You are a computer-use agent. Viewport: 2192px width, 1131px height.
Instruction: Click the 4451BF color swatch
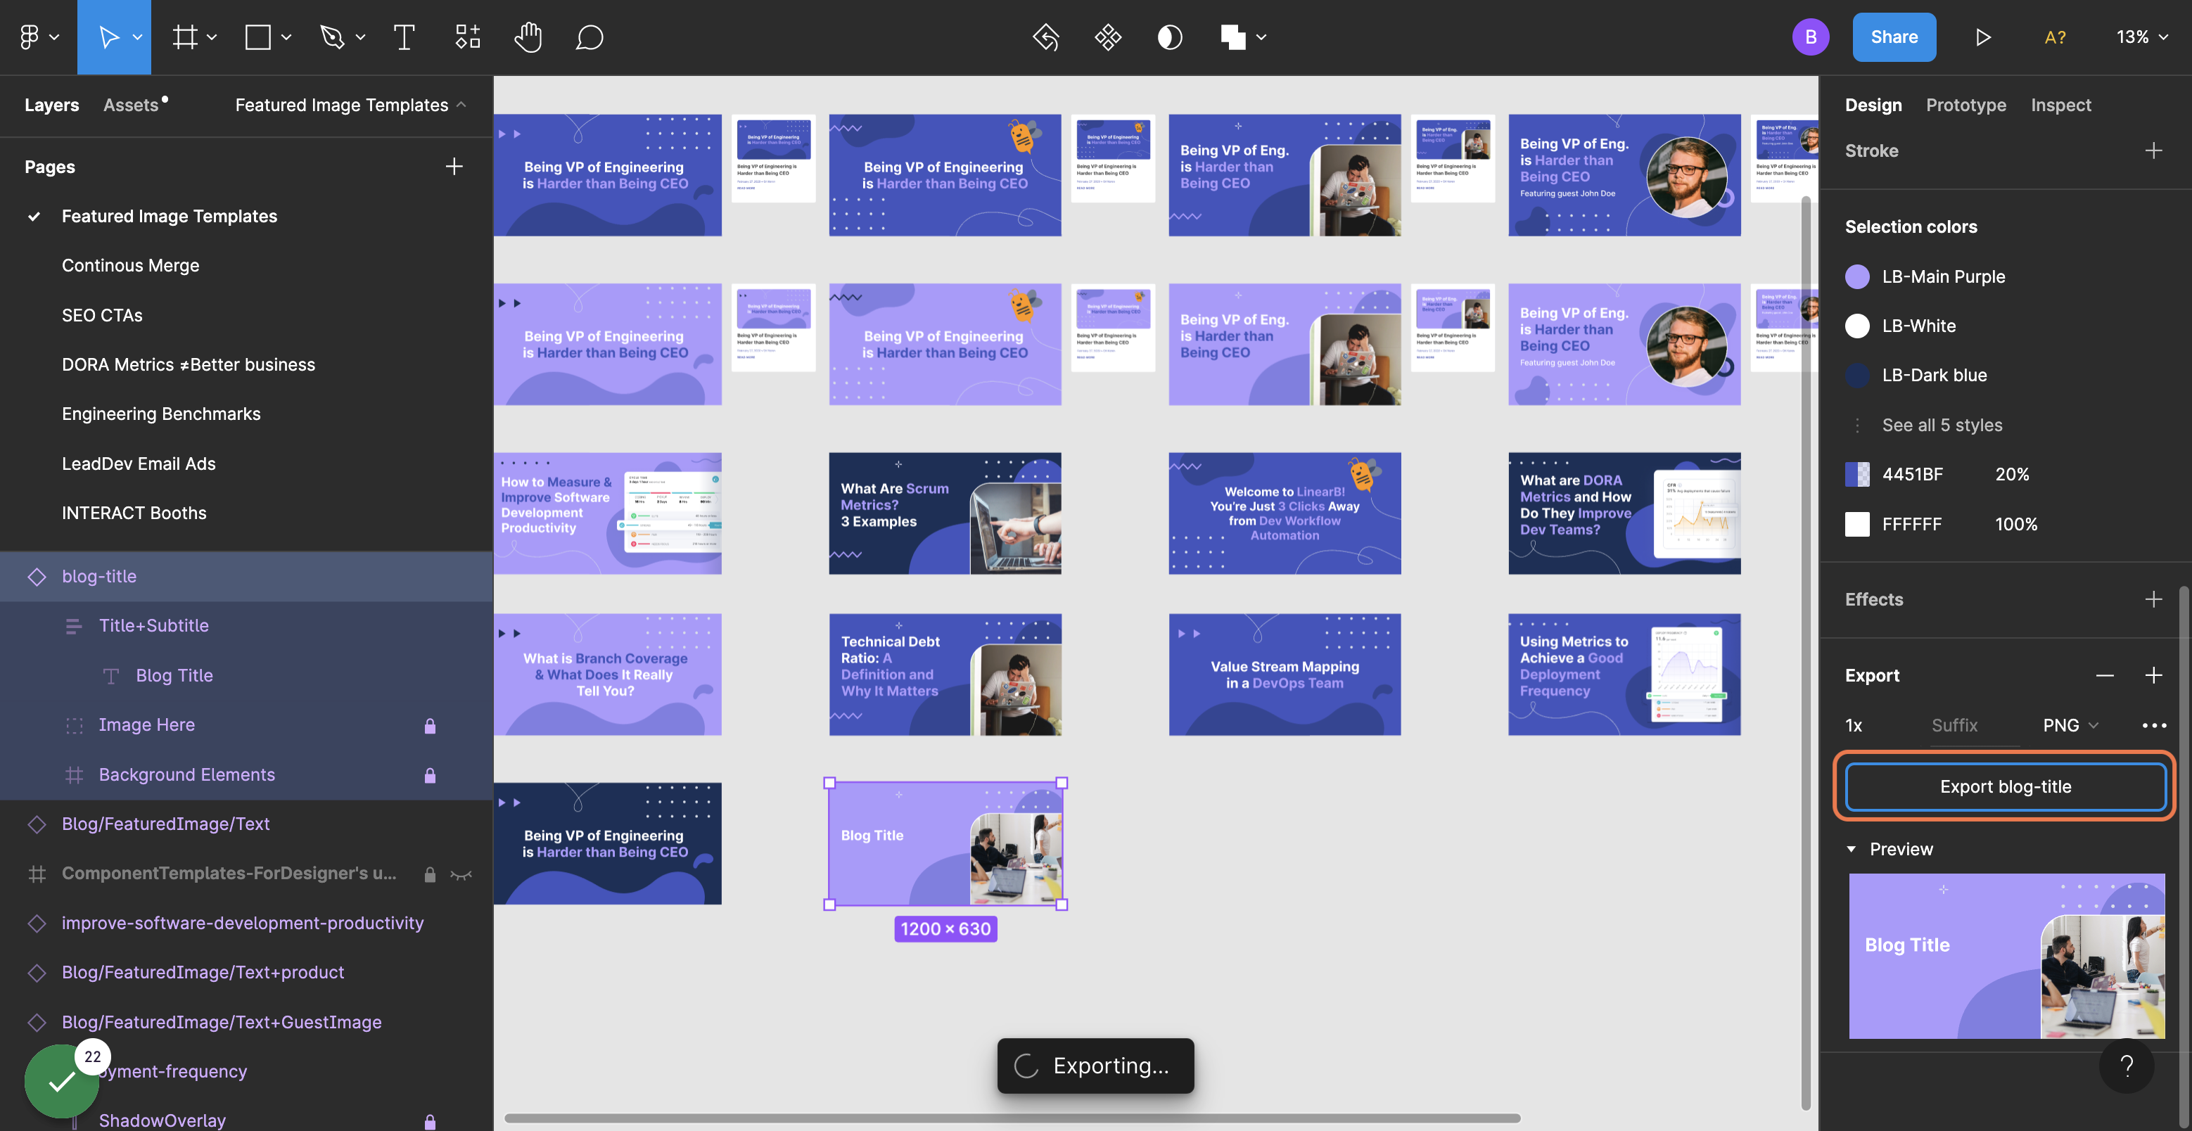[1856, 474]
